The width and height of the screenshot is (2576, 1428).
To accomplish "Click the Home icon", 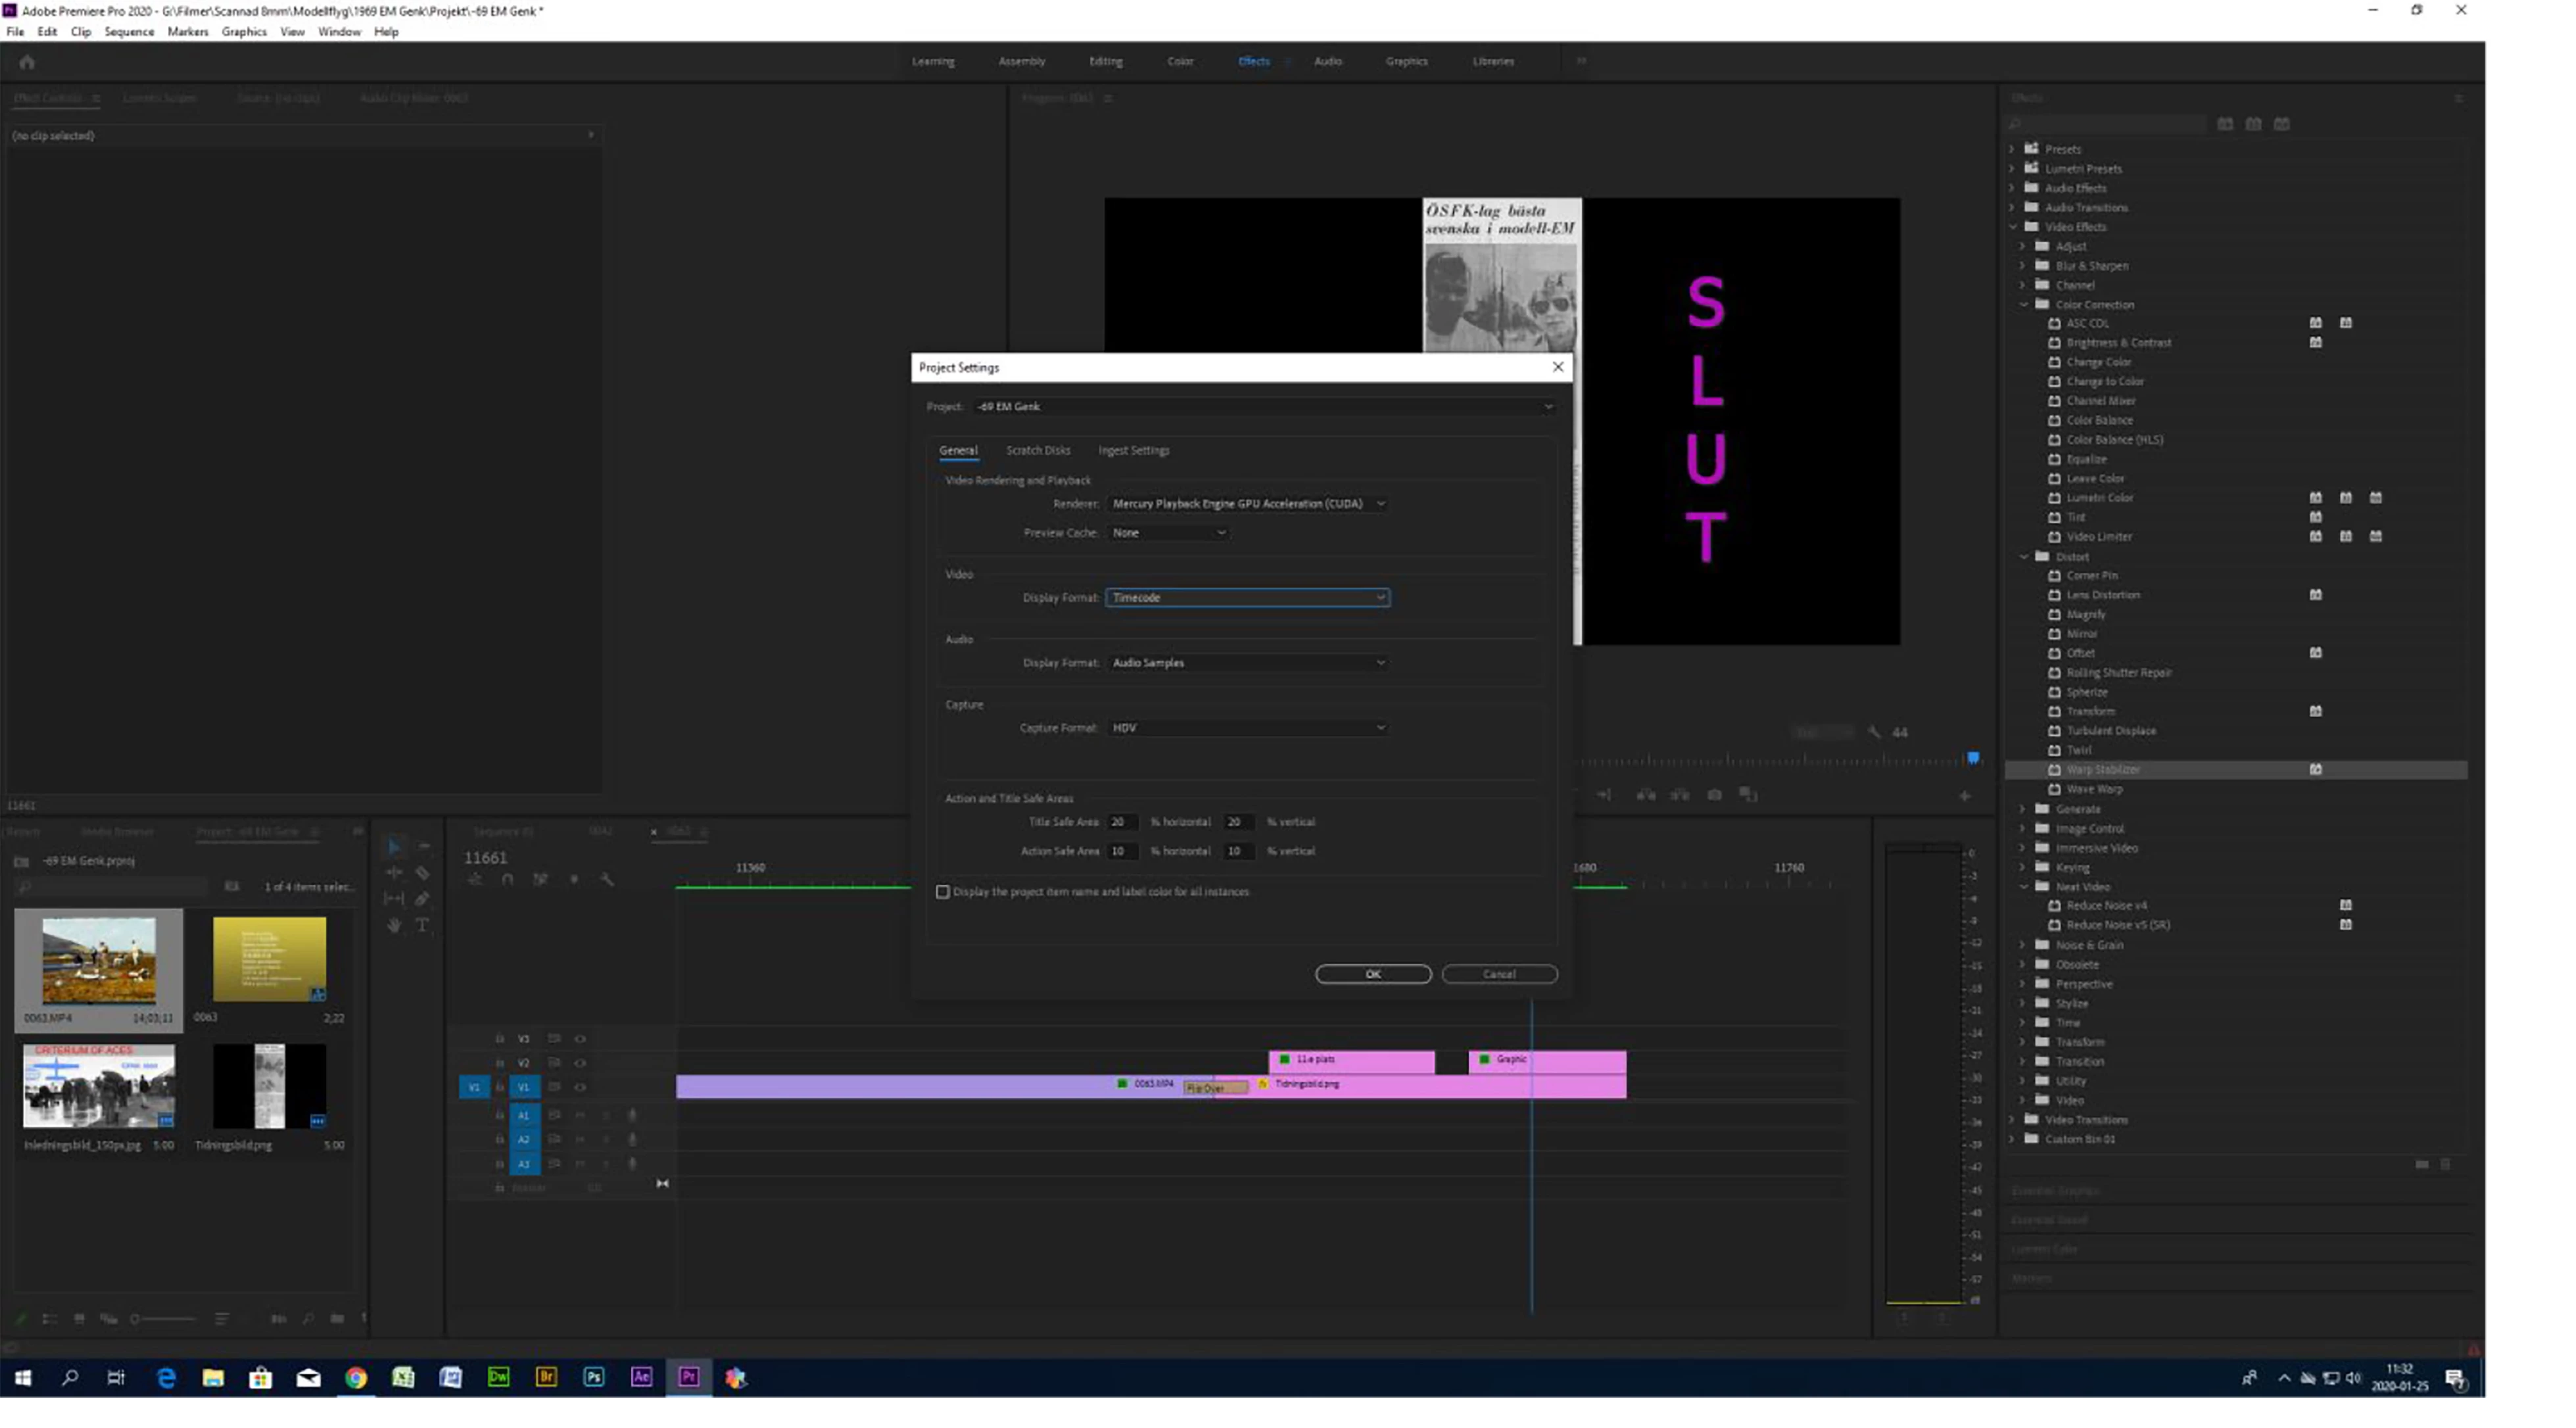I will click(x=27, y=62).
